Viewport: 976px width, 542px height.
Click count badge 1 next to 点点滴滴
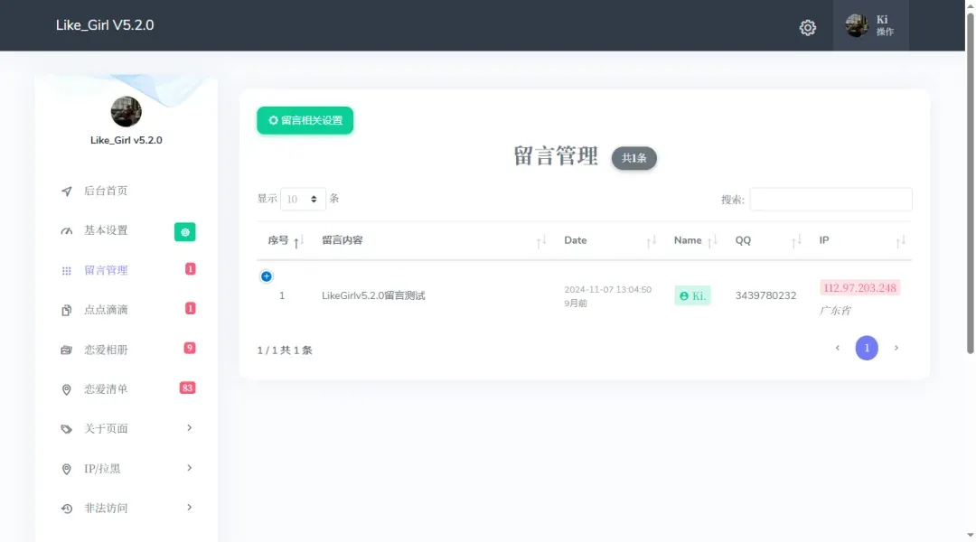tap(191, 308)
